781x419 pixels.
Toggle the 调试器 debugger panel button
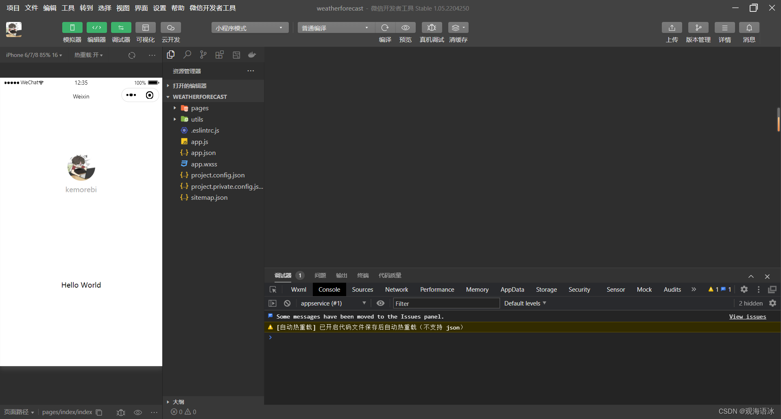[121, 28]
